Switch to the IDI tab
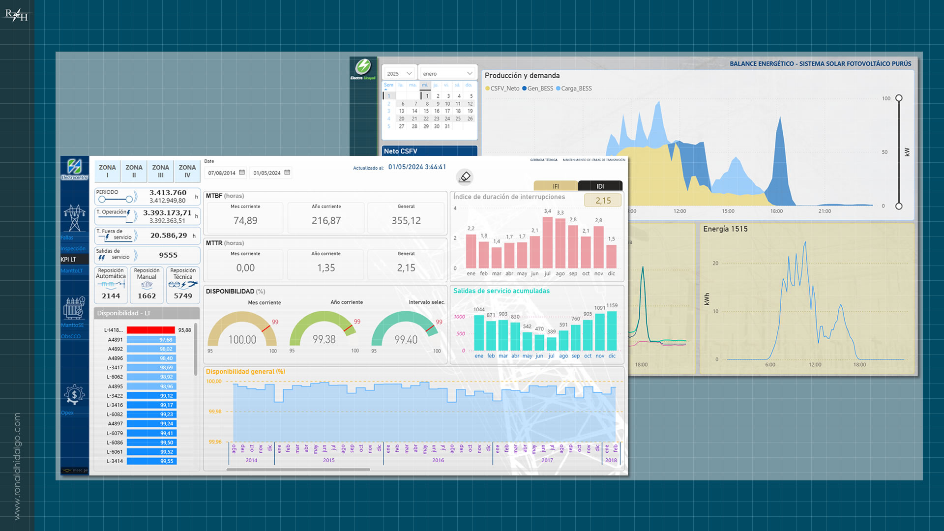This screenshot has height=531, width=944. click(x=600, y=186)
